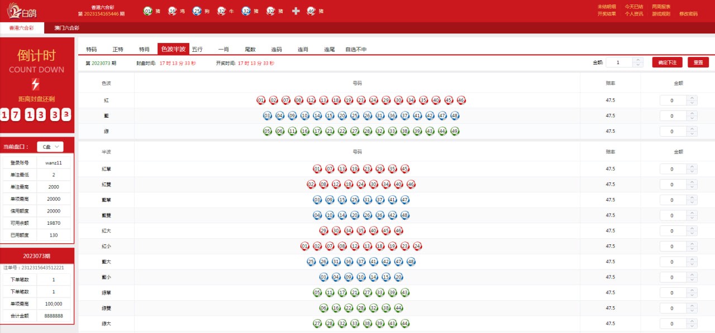715x333 pixels.
Task: Open the 游戏规则 link
Action: pyautogui.click(x=661, y=14)
